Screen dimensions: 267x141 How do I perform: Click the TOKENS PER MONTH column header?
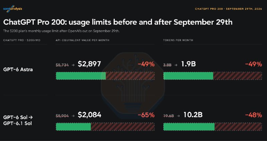(178, 40)
